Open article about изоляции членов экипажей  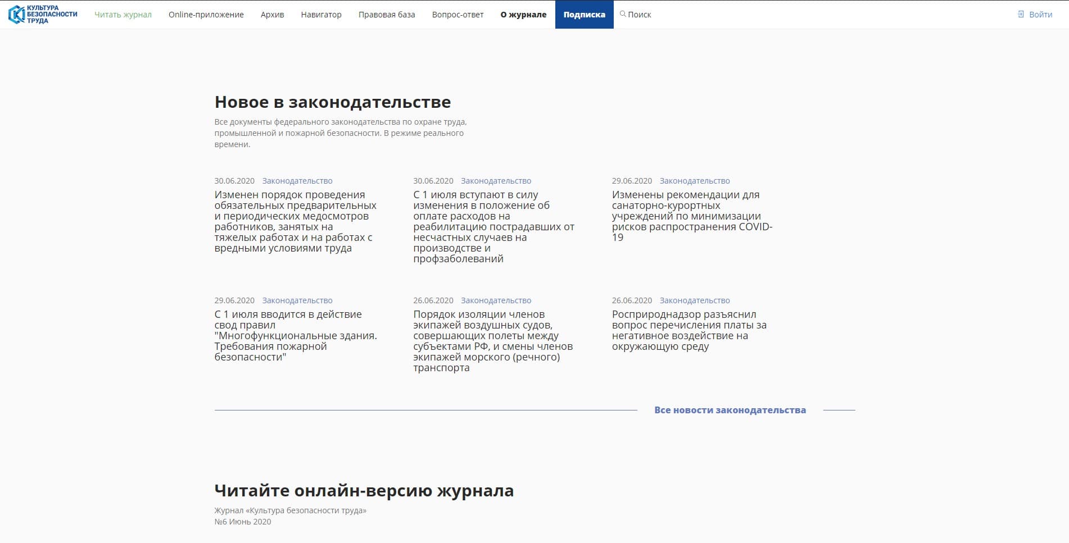coord(493,341)
